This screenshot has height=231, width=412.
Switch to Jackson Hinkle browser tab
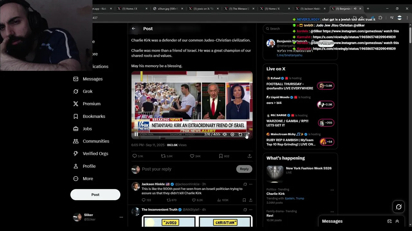(x=310, y=9)
